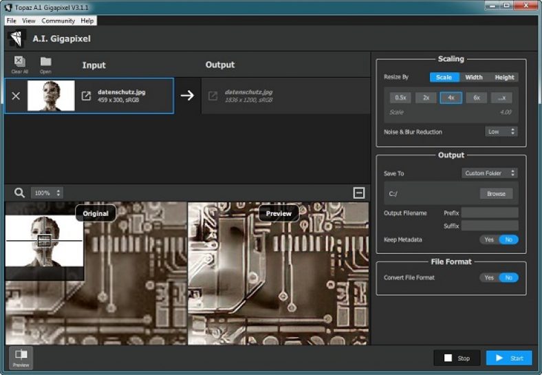Remove datenschutz.jpg with the X icon
The image size is (542, 375).
point(16,96)
